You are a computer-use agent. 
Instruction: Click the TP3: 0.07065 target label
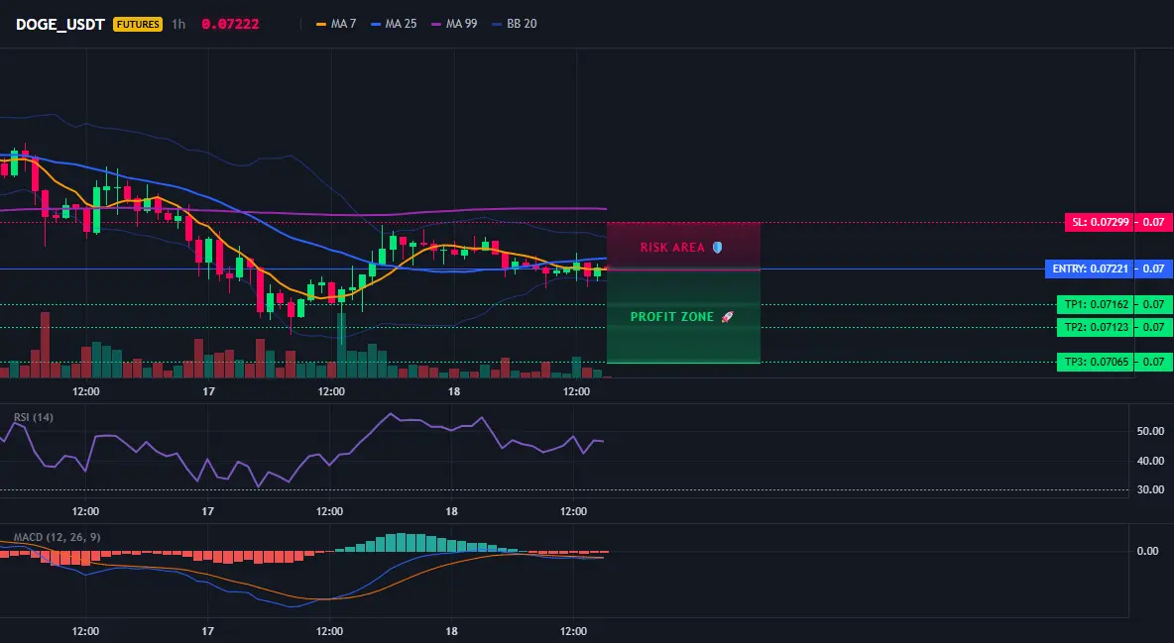coord(1096,363)
